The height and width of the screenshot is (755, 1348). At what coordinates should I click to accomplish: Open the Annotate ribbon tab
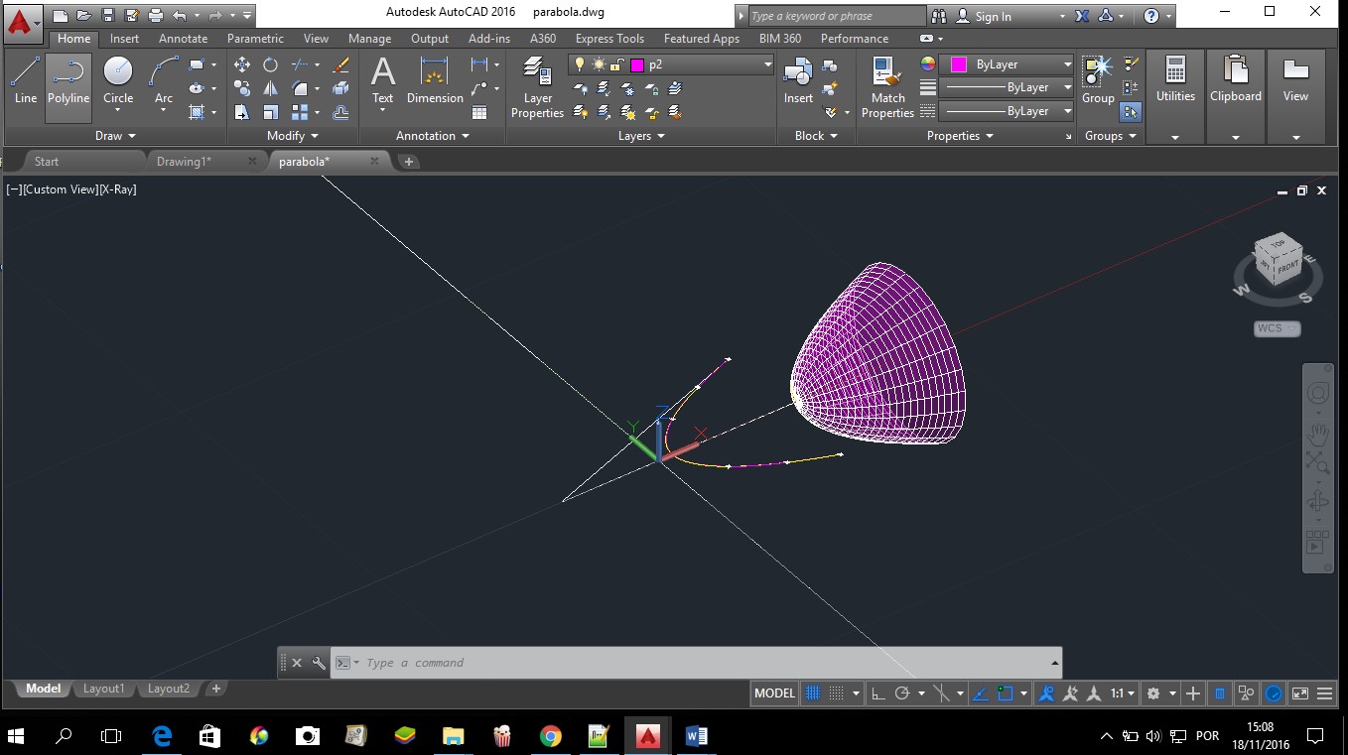coord(183,39)
